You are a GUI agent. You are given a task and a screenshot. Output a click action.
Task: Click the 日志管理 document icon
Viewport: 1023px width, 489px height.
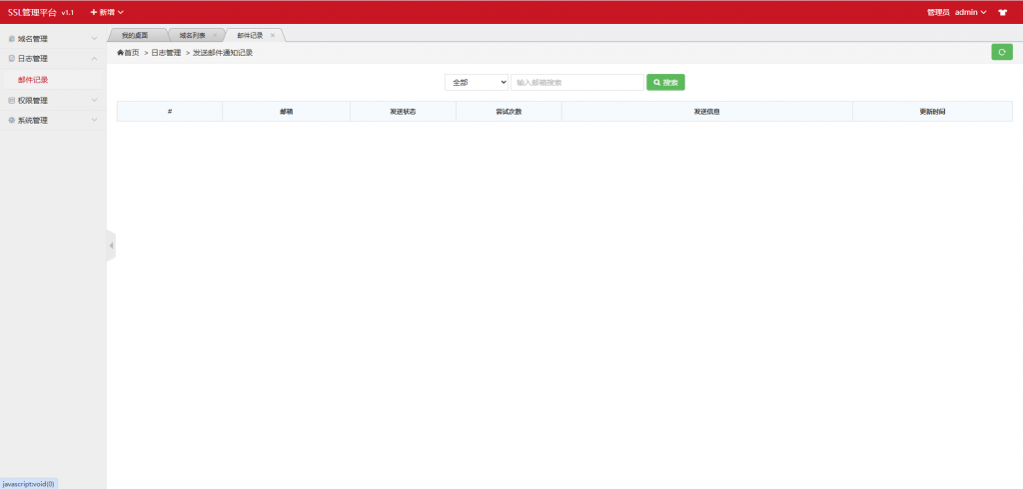(x=11, y=59)
